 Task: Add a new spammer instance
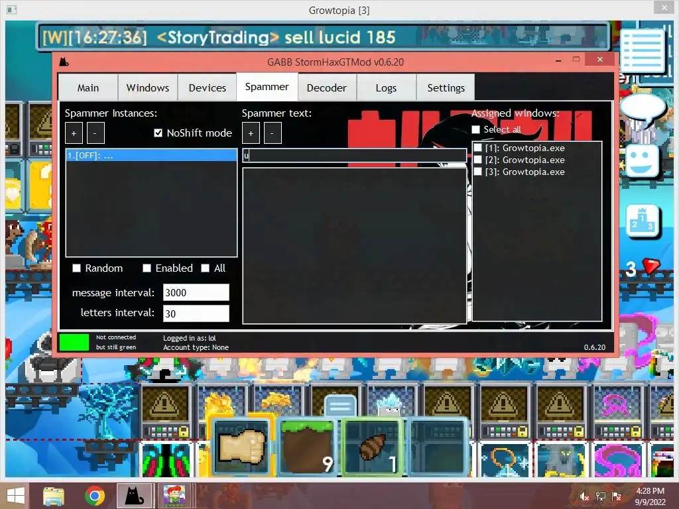tap(74, 133)
